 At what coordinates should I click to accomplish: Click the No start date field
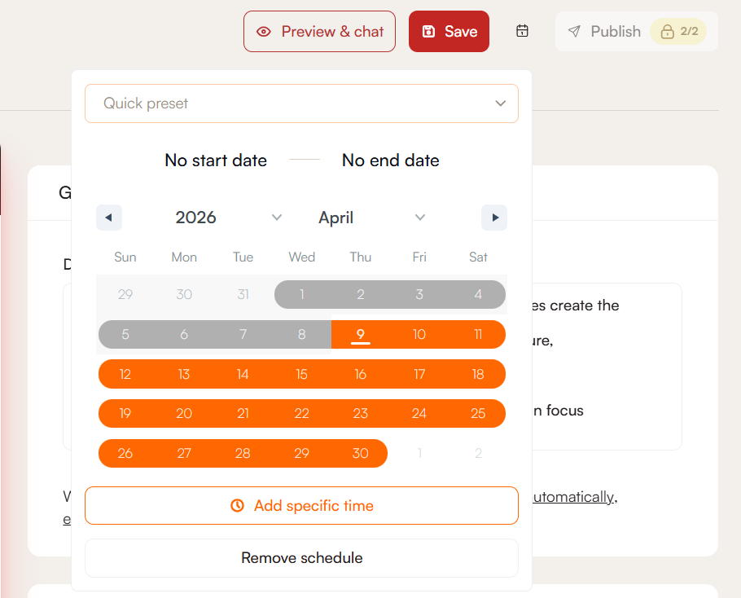(216, 160)
